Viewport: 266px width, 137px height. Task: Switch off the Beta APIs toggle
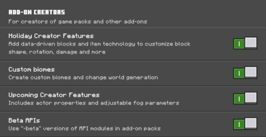pyautogui.click(x=245, y=124)
